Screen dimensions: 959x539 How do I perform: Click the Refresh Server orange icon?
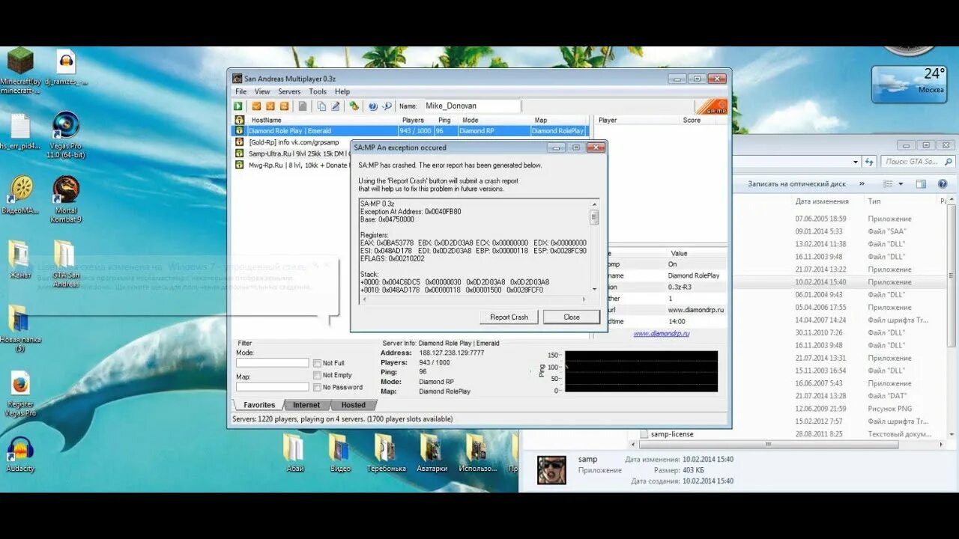(285, 106)
